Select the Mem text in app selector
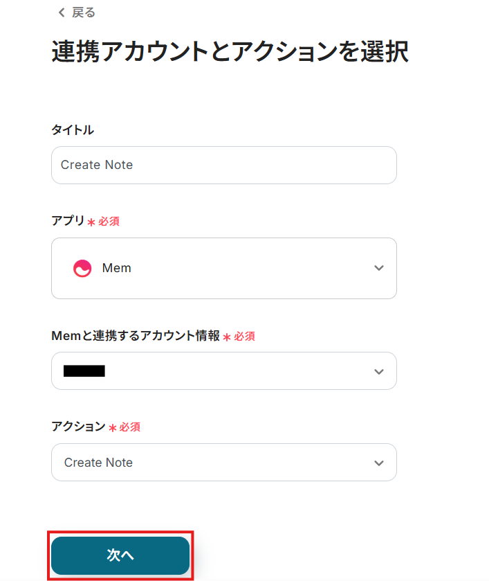Screen dimensions: 489x581 pyautogui.click(x=116, y=269)
